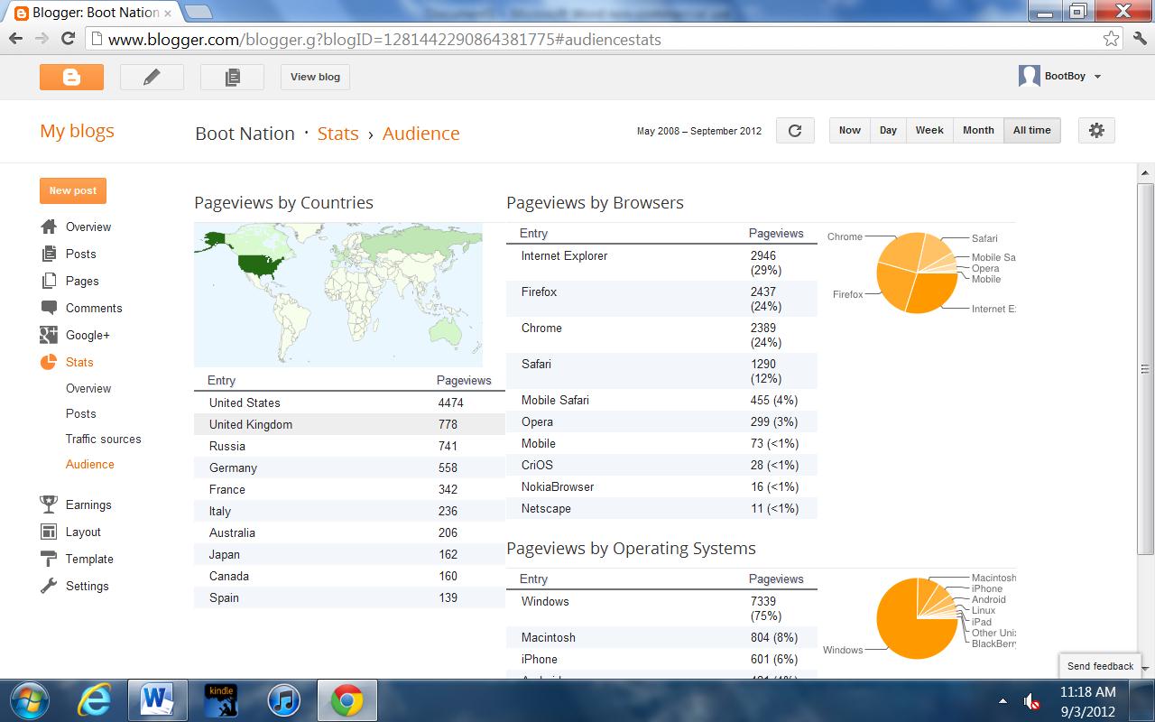Click the NokiaBrowser entry
The image size is (1155, 722).
(558, 486)
